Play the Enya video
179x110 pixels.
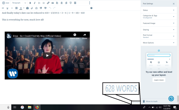point(47,55)
